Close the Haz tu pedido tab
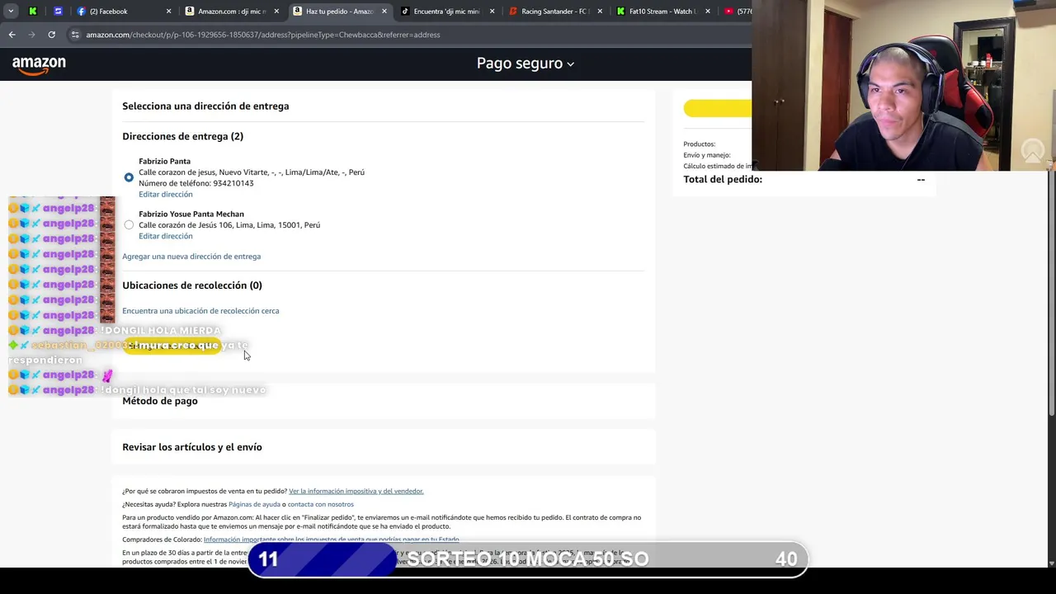Viewport: 1056px width, 594px height. pyautogui.click(x=384, y=12)
